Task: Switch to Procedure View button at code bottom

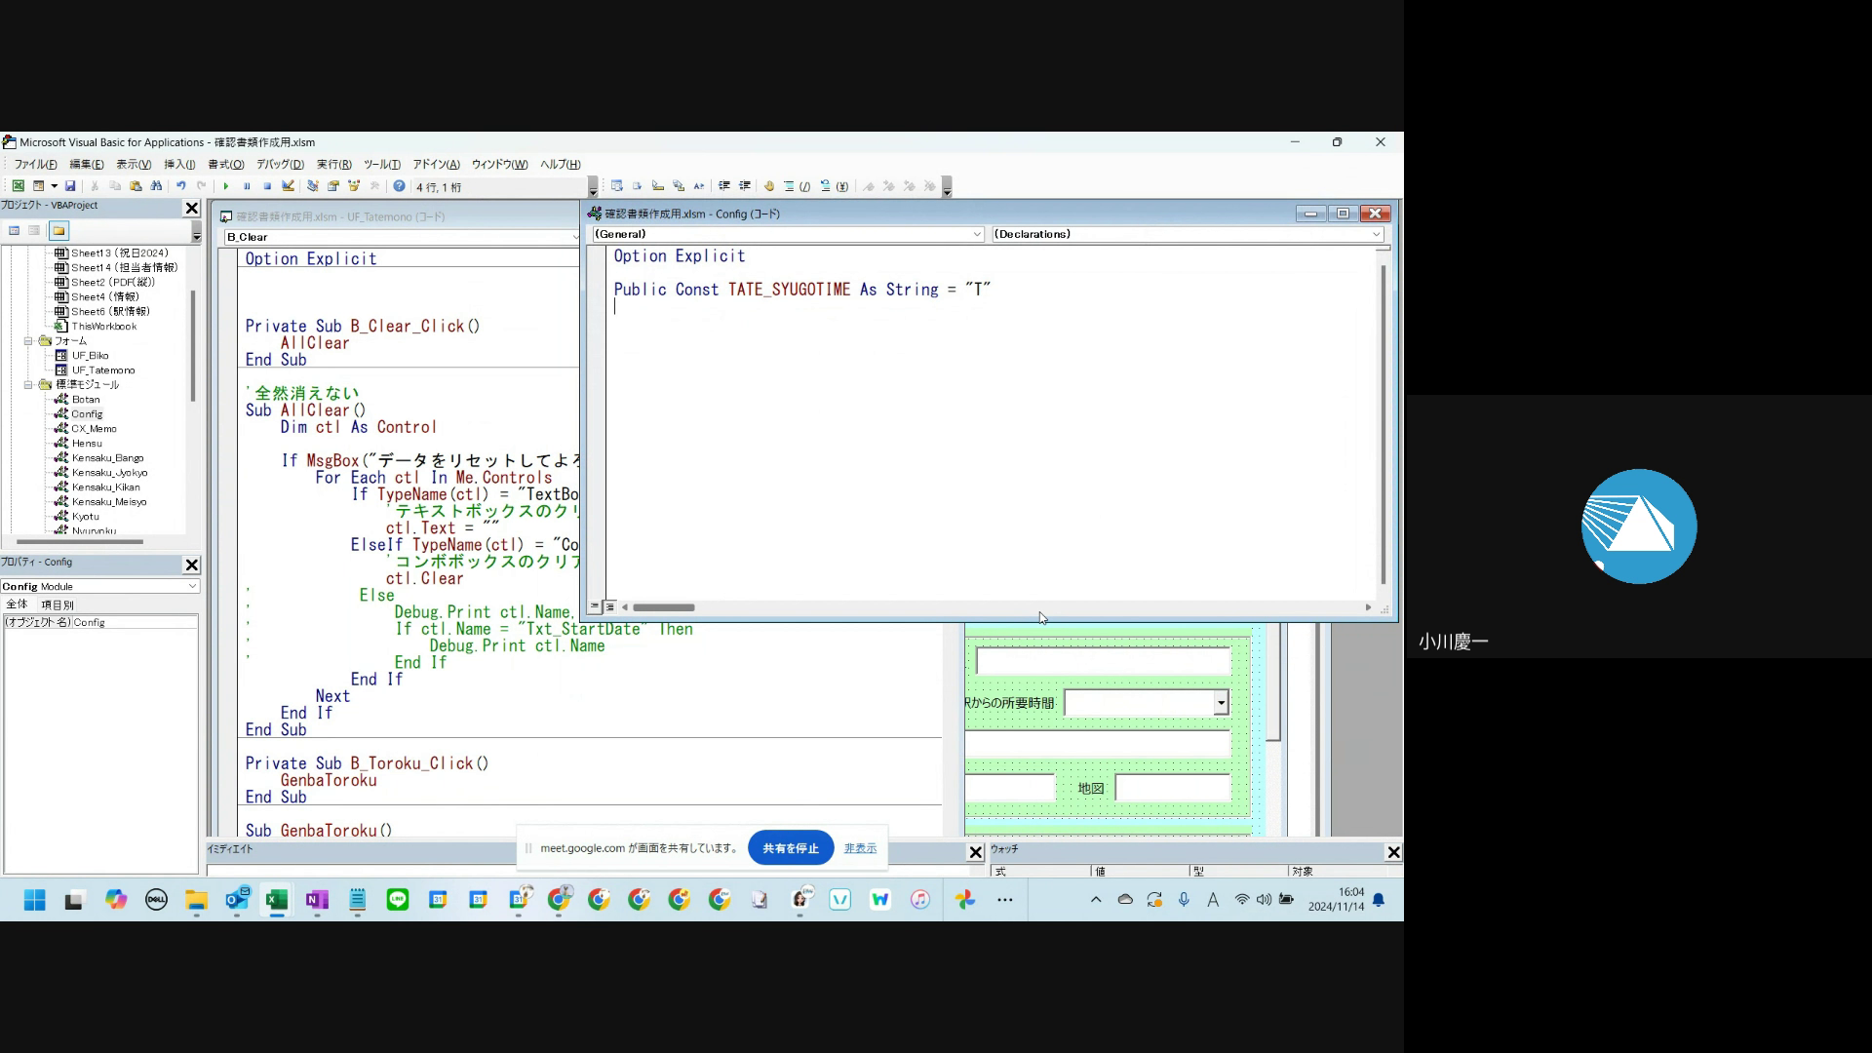Action: [595, 607]
